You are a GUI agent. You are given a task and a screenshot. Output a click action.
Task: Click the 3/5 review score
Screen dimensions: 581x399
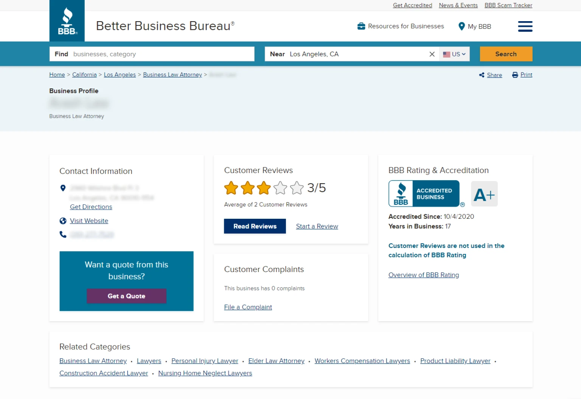click(x=317, y=188)
